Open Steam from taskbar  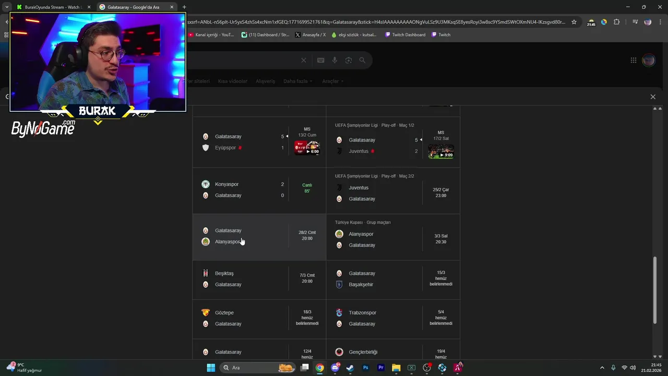click(350, 368)
